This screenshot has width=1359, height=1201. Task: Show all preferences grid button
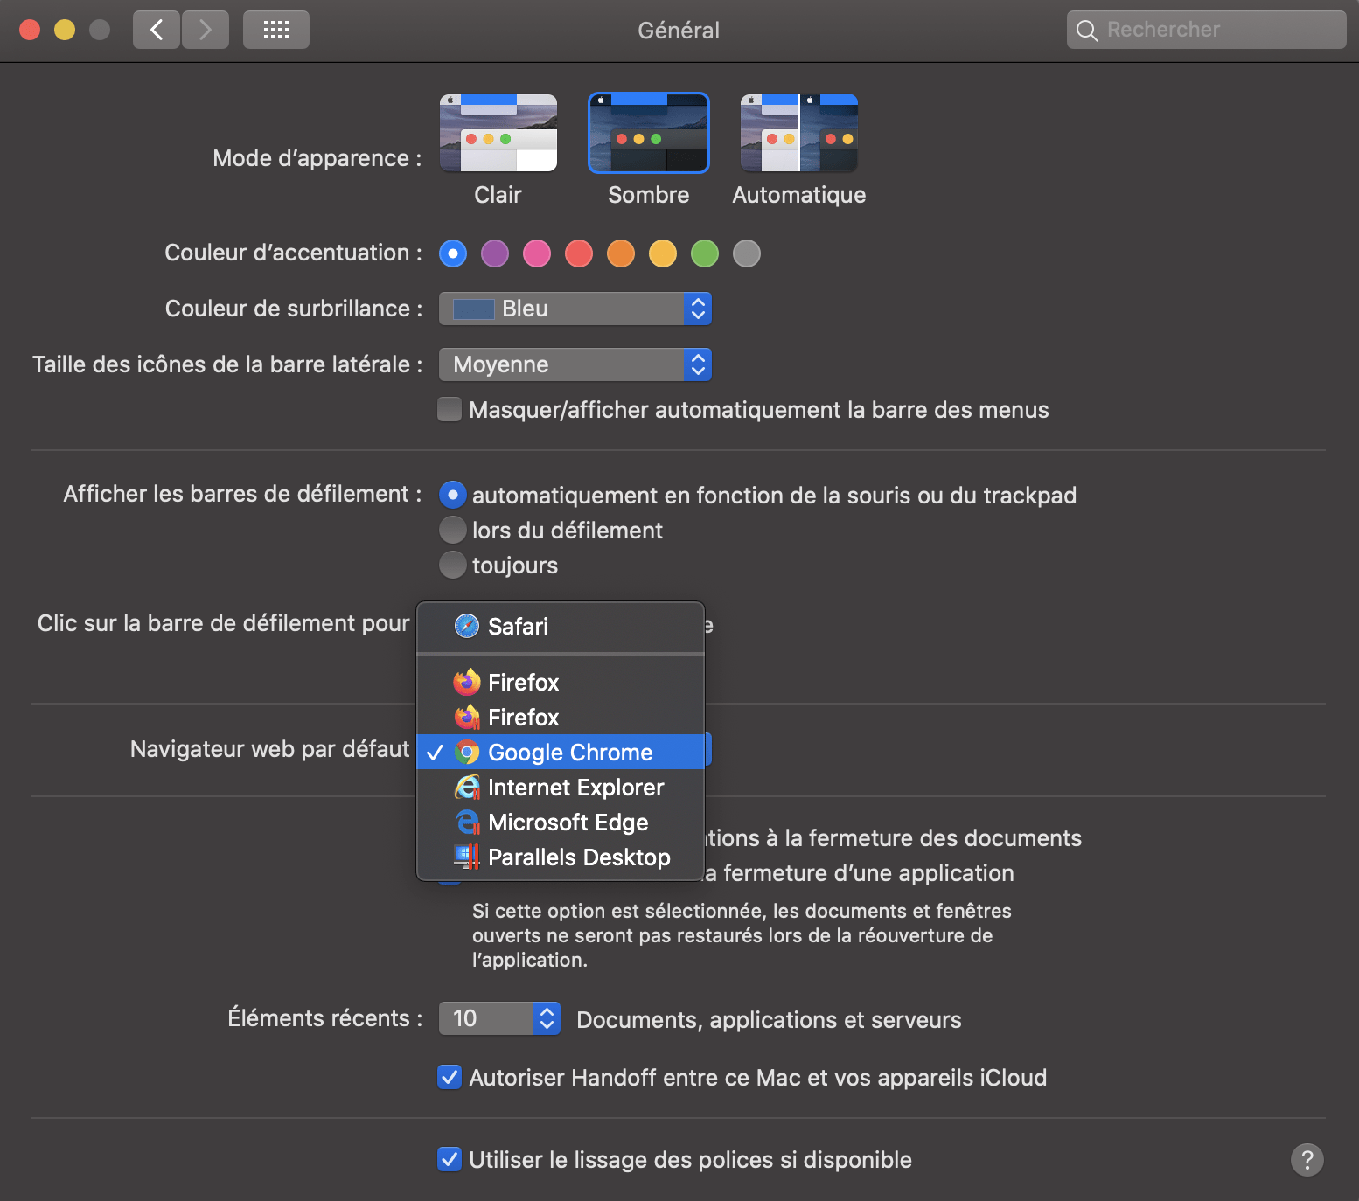tap(276, 30)
